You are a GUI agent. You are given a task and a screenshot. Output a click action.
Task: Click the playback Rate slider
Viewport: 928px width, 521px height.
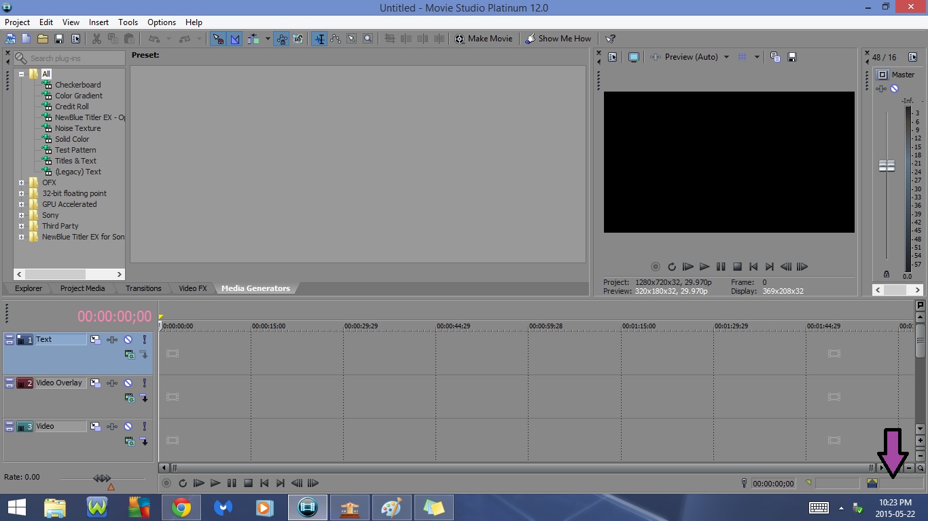(102, 479)
